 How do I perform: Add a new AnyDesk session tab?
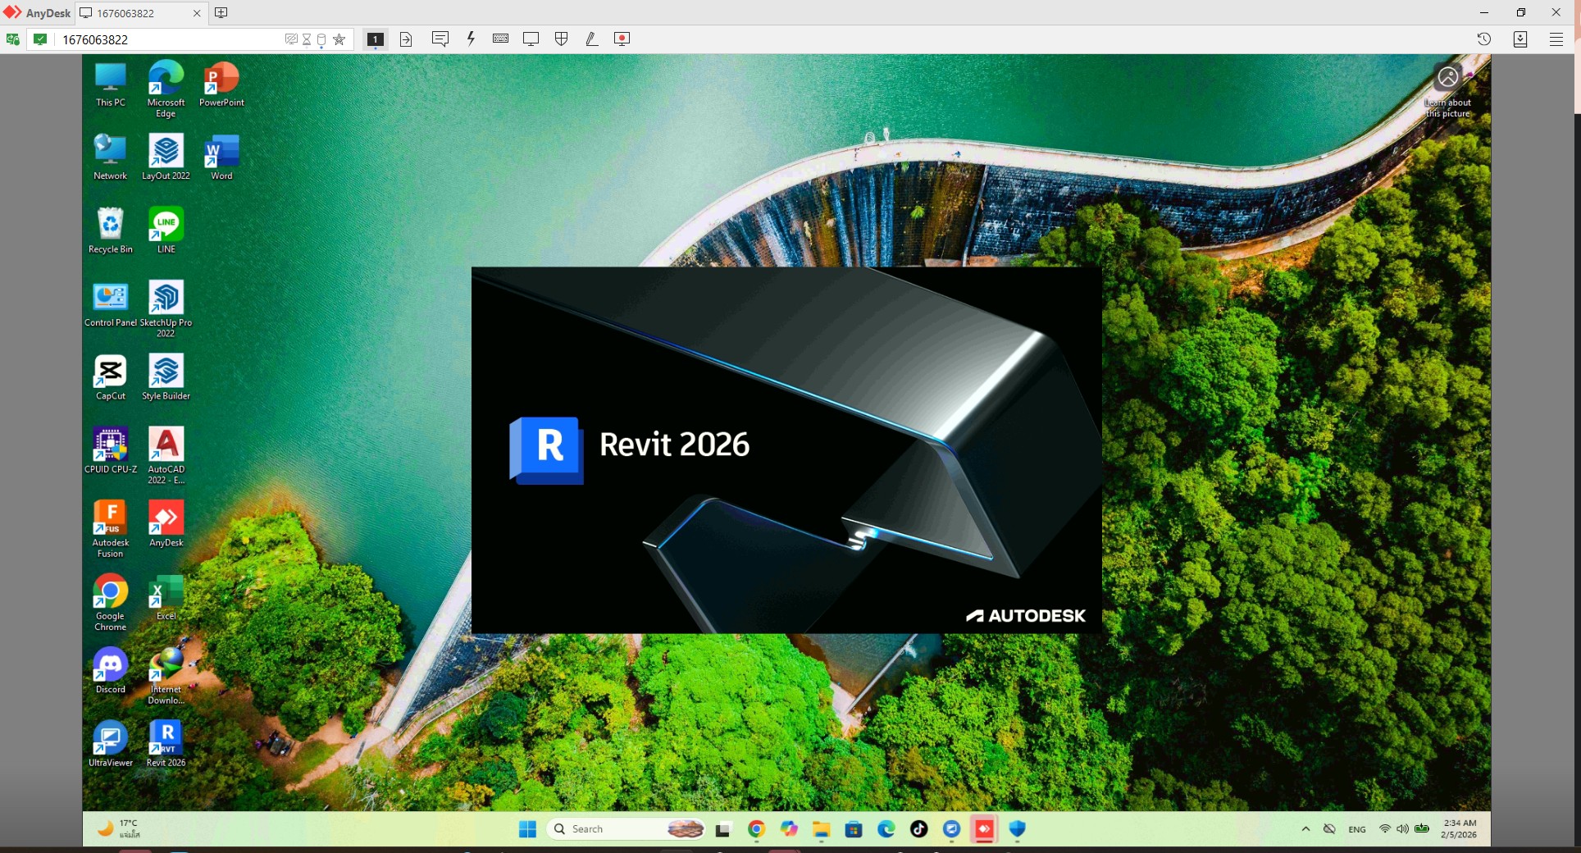click(221, 12)
